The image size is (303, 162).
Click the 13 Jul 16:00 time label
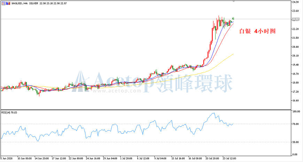pyautogui.click(x=178, y=159)
